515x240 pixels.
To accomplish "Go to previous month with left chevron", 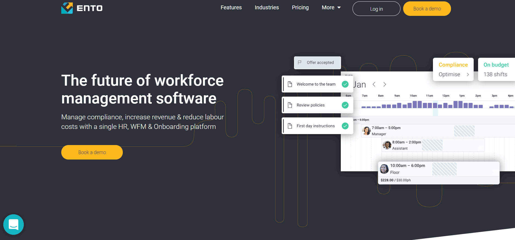I will (x=374, y=85).
